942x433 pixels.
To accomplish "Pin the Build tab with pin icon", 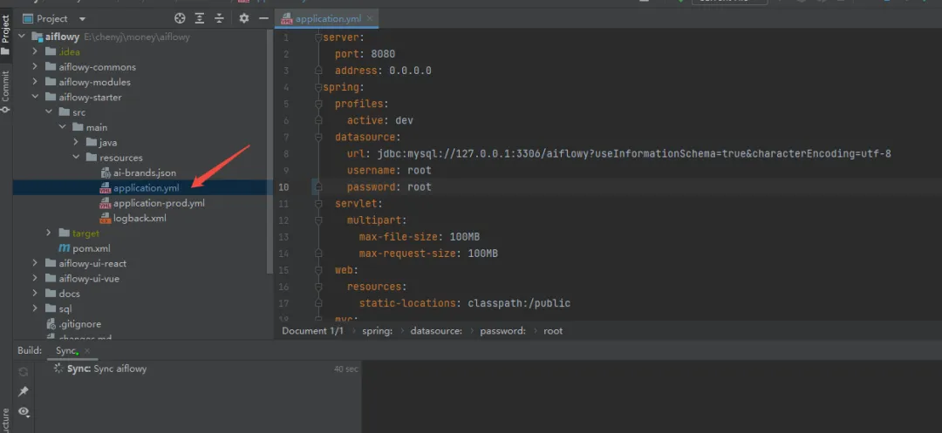I will point(24,391).
